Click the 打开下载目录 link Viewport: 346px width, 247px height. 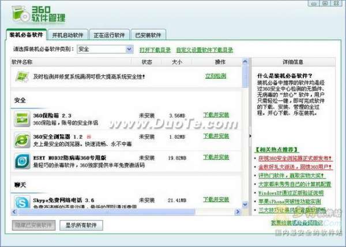pos(155,50)
